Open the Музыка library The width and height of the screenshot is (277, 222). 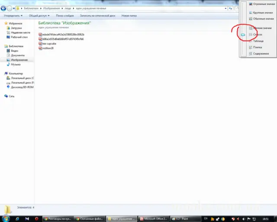coord(13,65)
